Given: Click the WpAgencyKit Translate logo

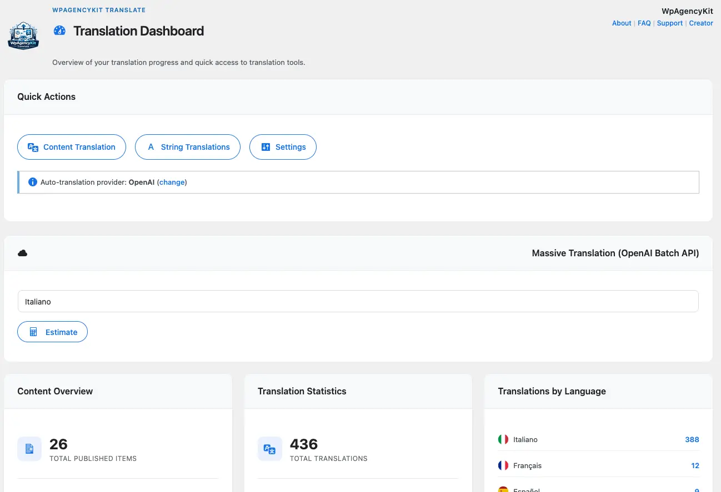Looking at the screenshot, I should 23,35.
